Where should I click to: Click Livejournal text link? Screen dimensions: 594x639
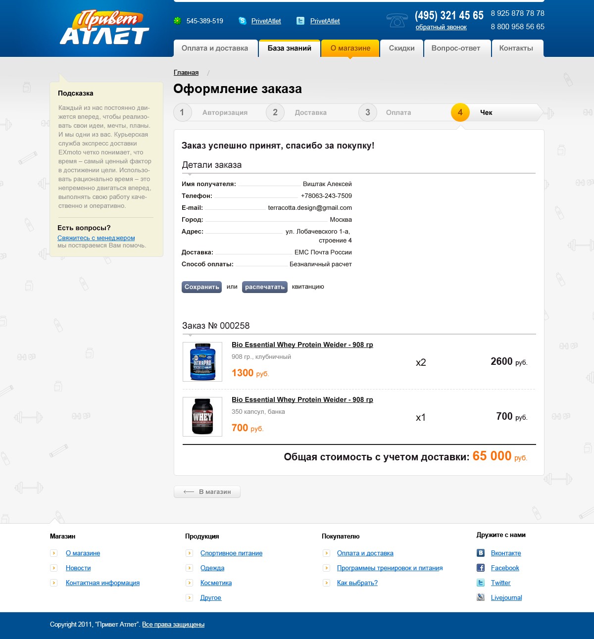tap(506, 597)
